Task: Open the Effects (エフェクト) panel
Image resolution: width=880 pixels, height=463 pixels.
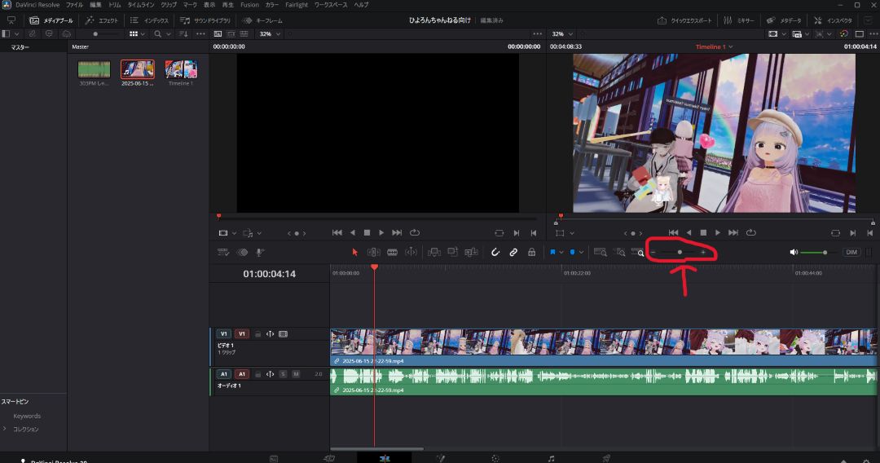Action: [102, 20]
